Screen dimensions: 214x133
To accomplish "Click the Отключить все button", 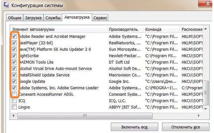I will click(185, 127).
